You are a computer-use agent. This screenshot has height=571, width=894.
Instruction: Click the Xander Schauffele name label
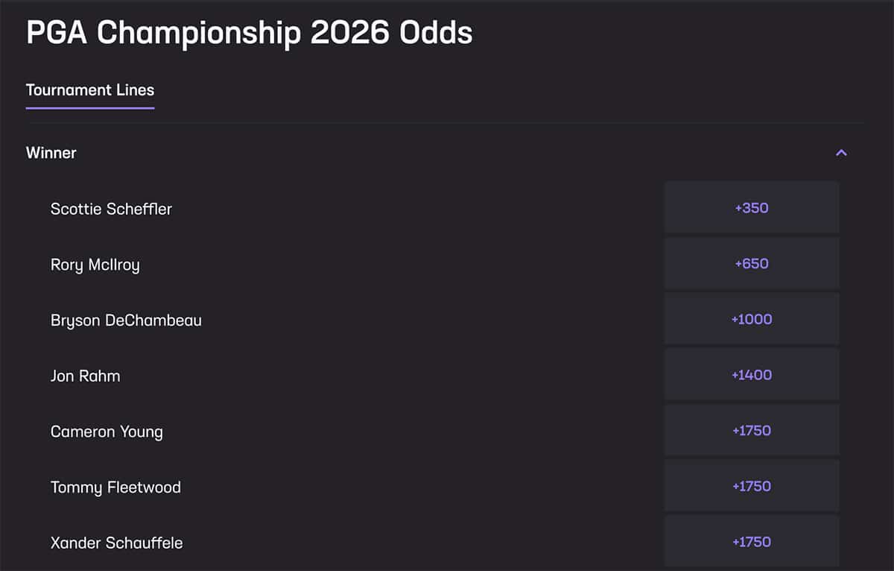tap(116, 543)
